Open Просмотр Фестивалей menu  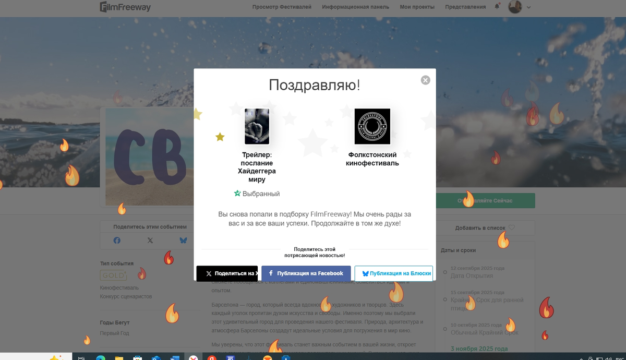282,7
